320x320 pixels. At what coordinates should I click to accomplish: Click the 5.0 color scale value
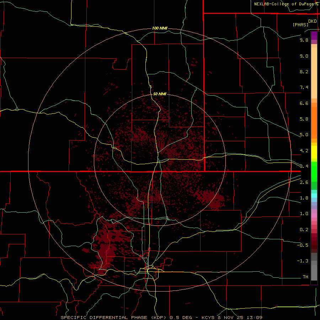pos(304,135)
